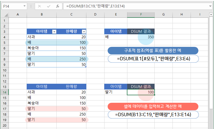Click cell C19 with value 50
This screenshot has width=214, height=129.
click(71, 120)
